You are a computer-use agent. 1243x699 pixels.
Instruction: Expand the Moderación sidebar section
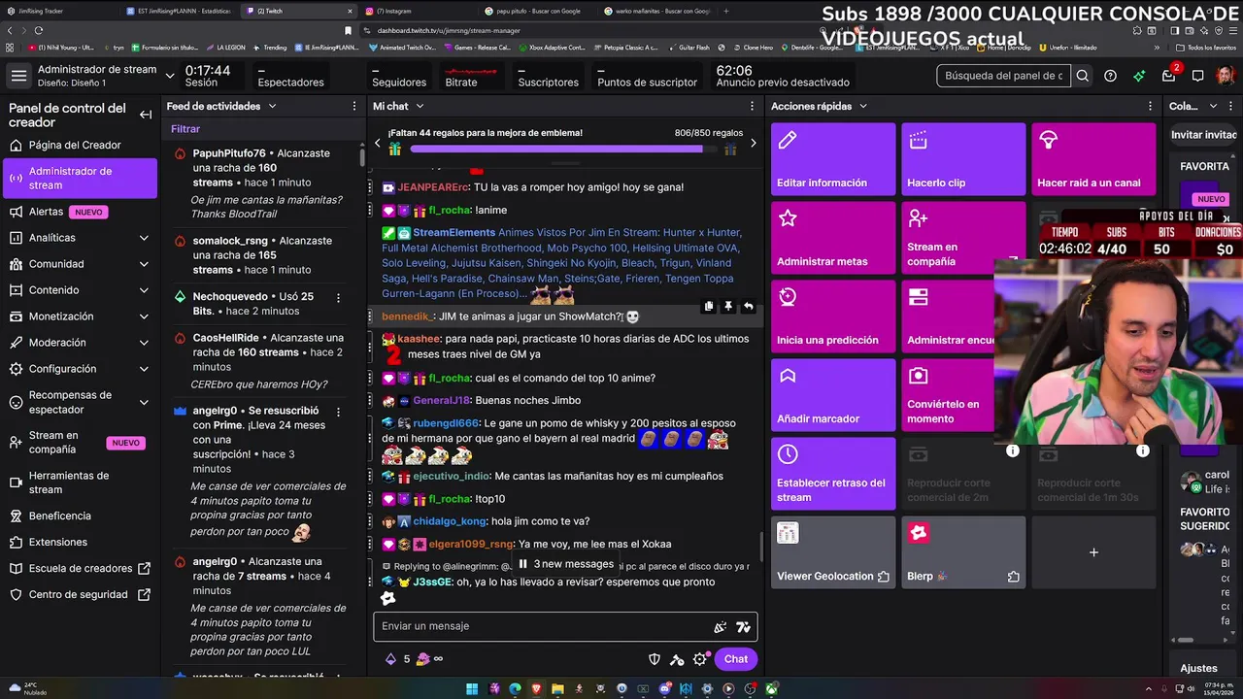(x=144, y=343)
